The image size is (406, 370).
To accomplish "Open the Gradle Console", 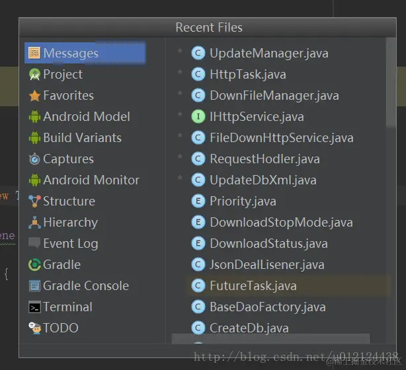I will (85, 286).
